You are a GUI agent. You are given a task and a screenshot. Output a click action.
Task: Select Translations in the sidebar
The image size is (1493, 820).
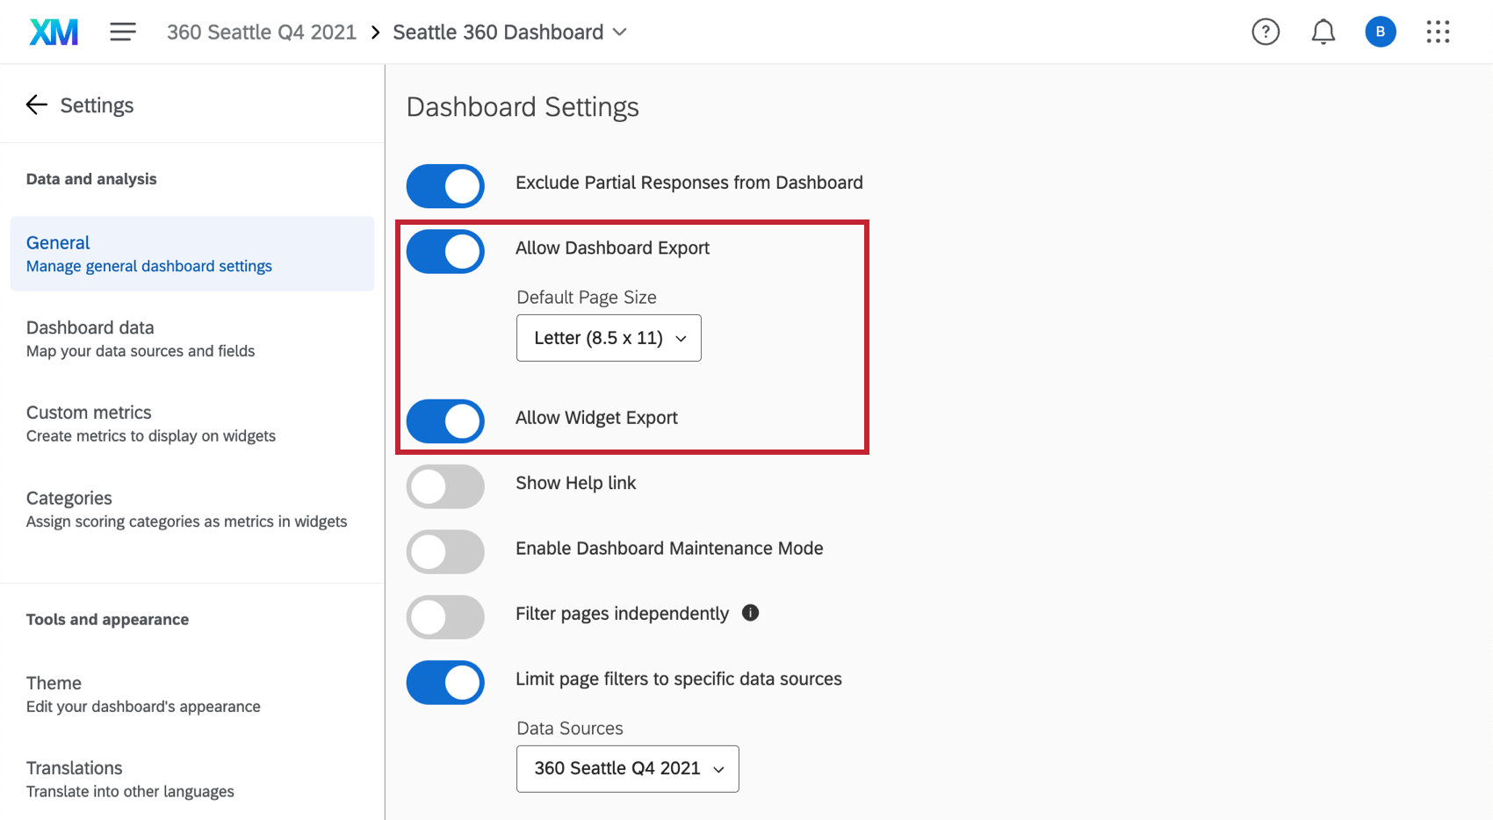coord(75,767)
